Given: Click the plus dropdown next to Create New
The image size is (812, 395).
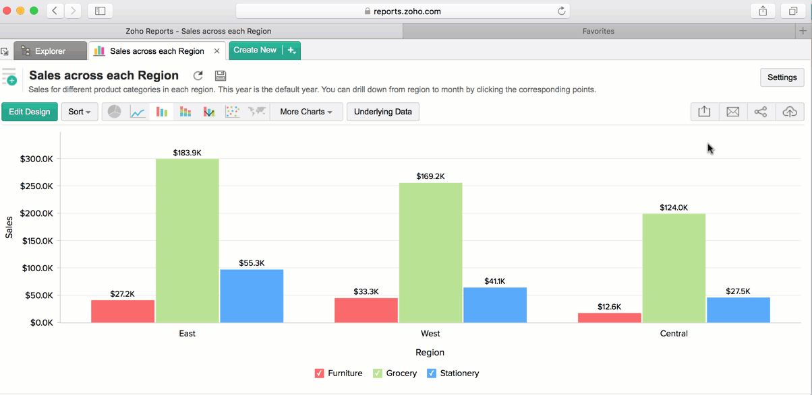Looking at the screenshot, I should 291,50.
